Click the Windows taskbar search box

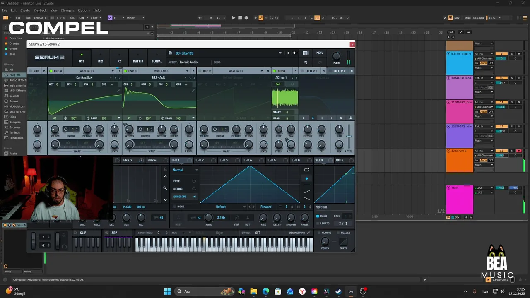pos(205,291)
